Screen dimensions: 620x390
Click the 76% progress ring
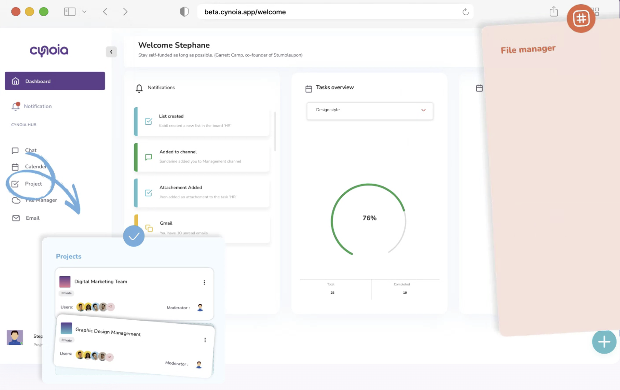[369, 218]
